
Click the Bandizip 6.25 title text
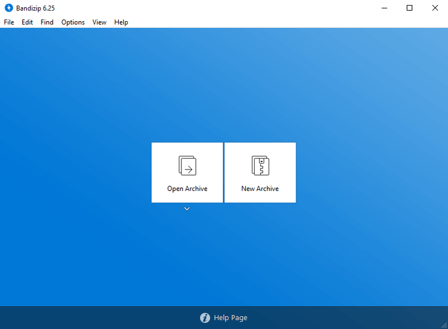pos(35,8)
